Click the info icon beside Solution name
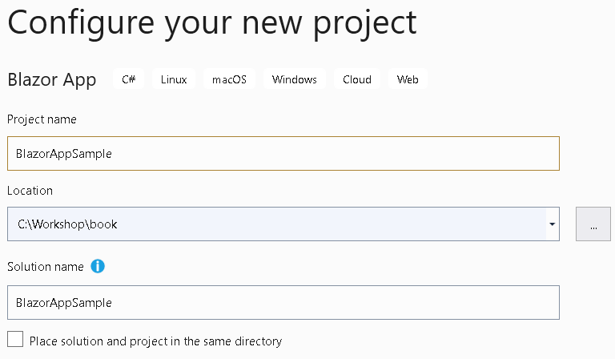The width and height of the screenshot is (615, 359). [98, 266]
